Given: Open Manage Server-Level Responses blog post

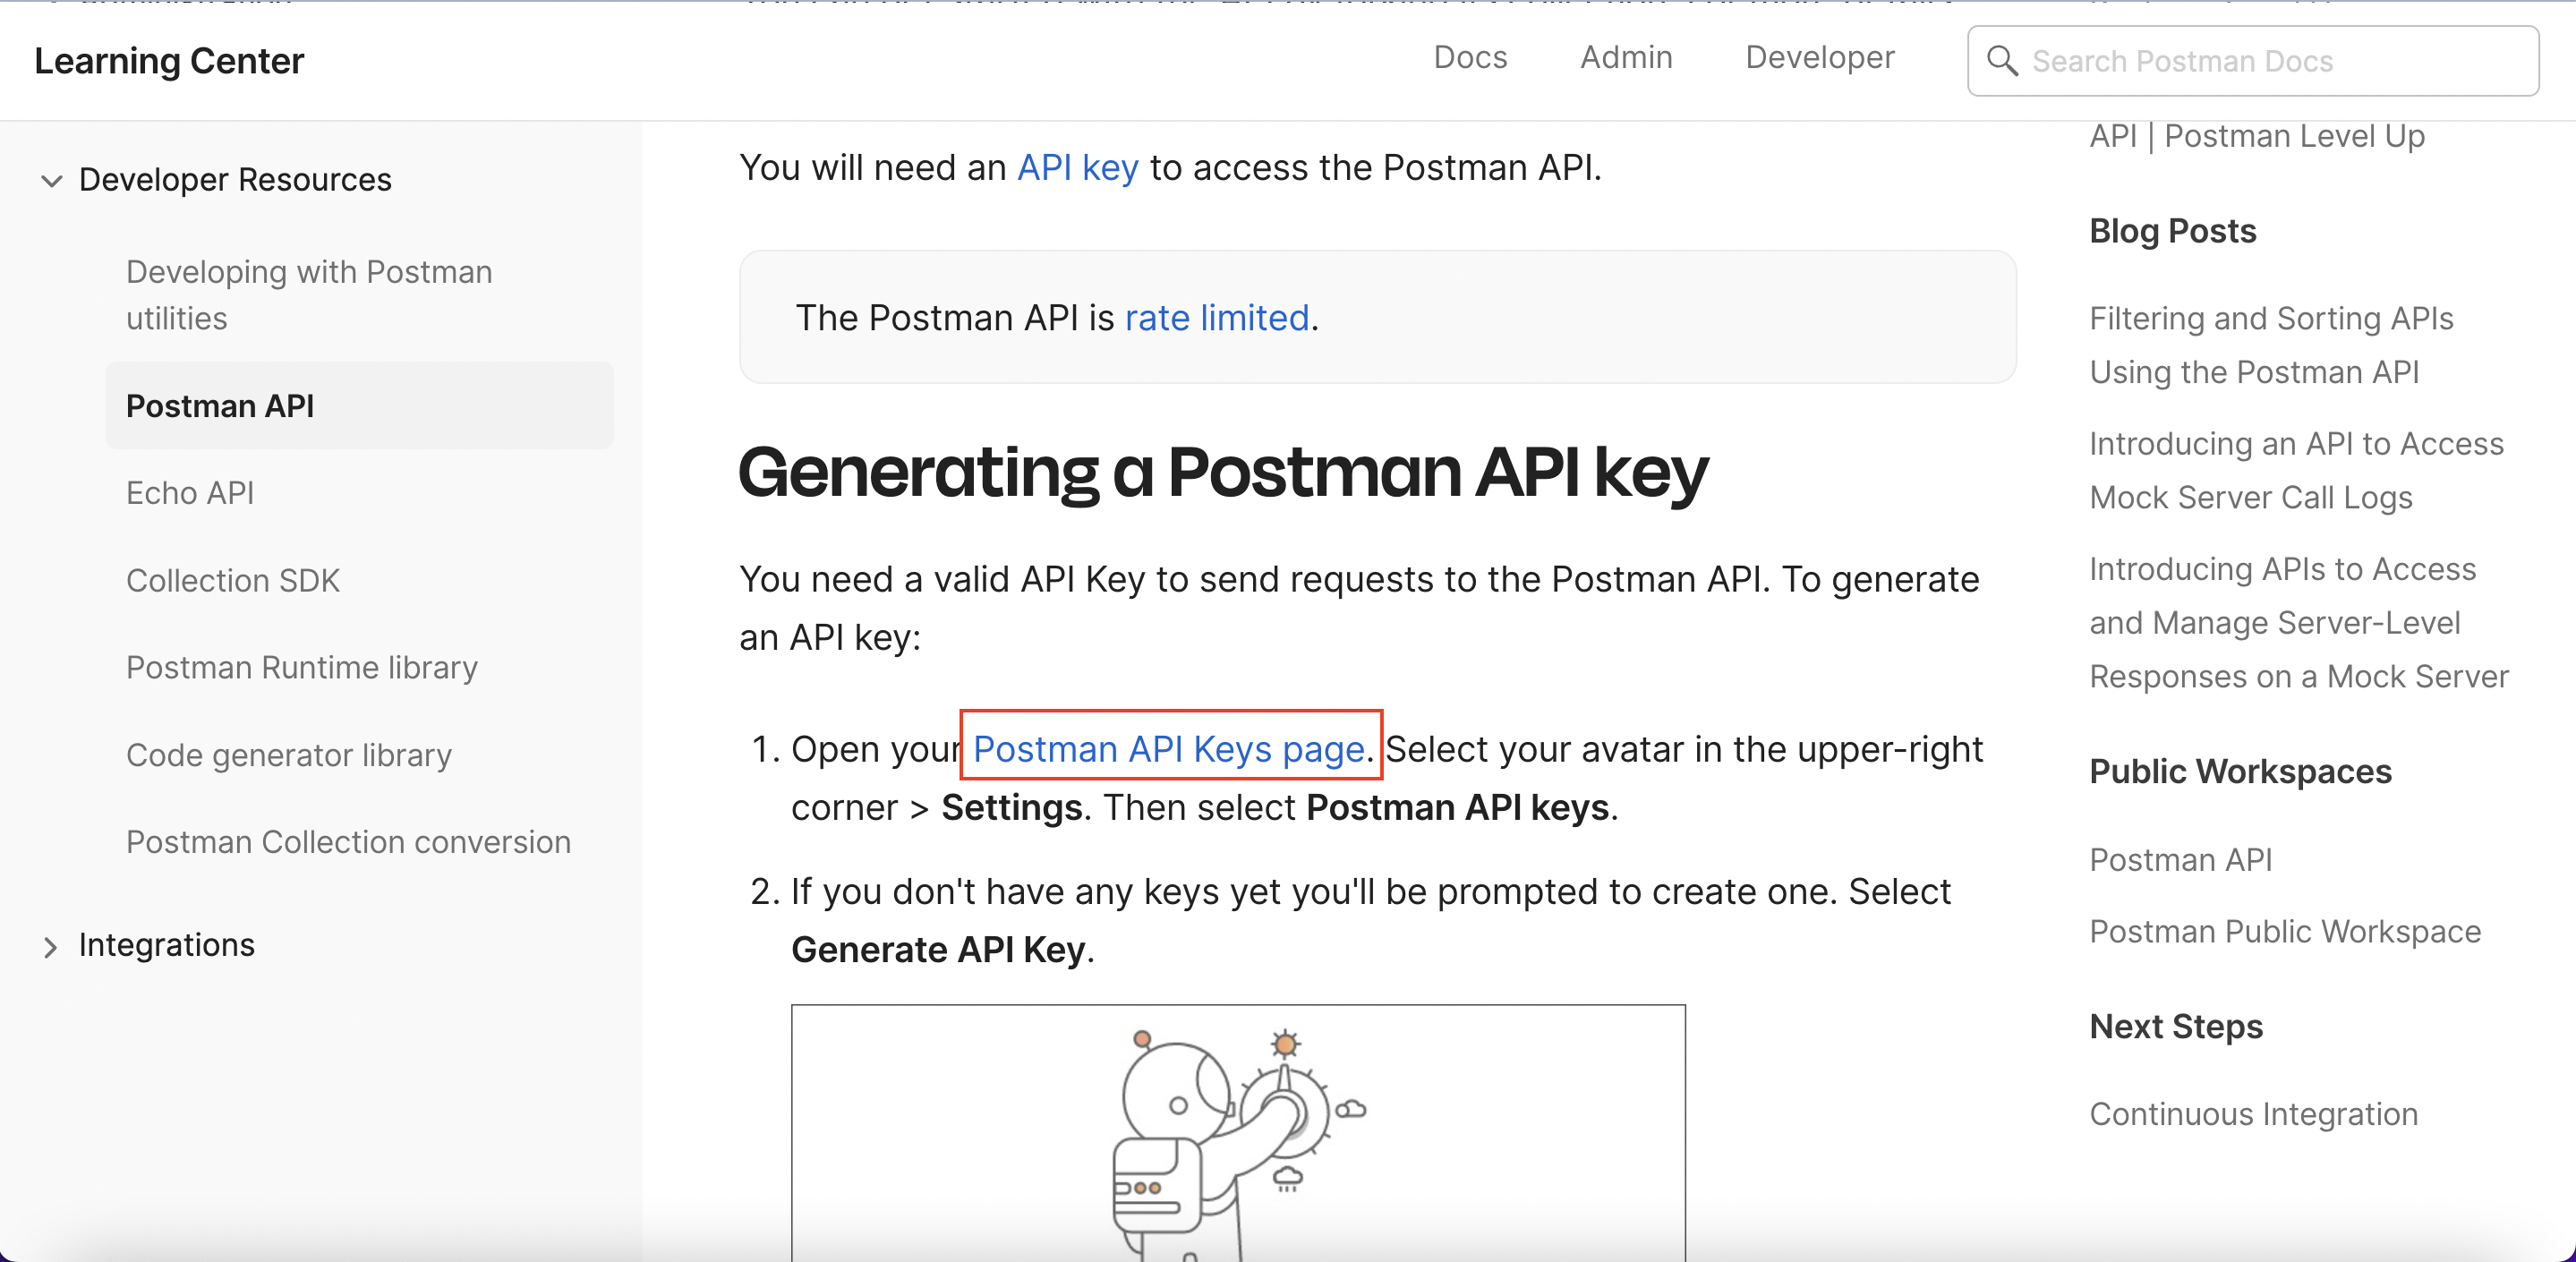Looking at the screenshot, I should (x=2299, y=623).
